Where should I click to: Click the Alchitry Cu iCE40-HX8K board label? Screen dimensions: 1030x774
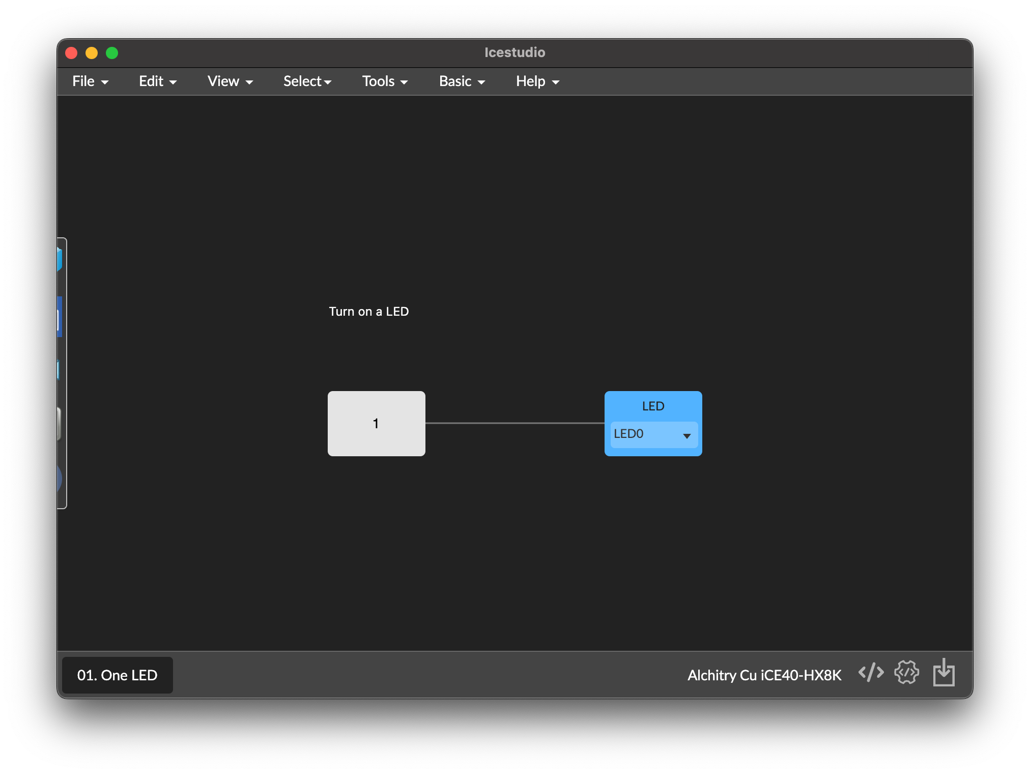(764, 675)
